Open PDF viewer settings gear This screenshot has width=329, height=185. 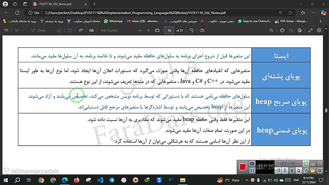pyautogui.click(x=319, y=30)
